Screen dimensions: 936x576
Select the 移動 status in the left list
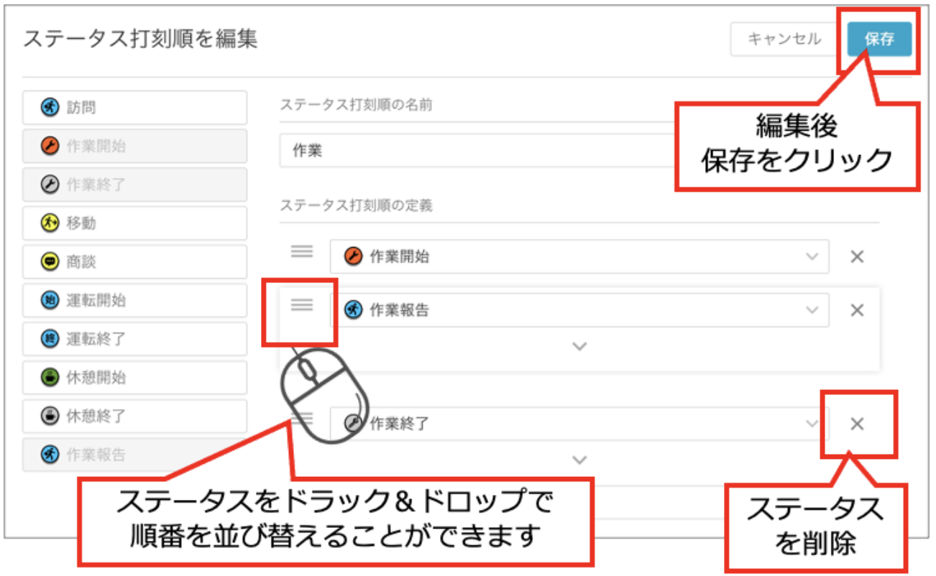(135, 223)
